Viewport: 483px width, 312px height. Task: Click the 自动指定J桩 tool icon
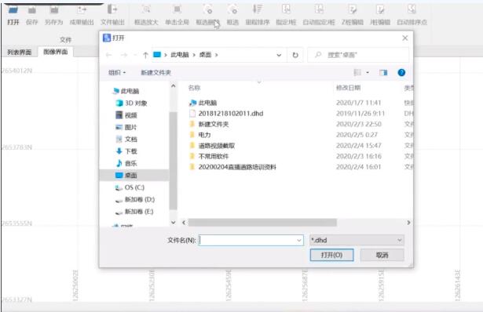pos(319,9)
